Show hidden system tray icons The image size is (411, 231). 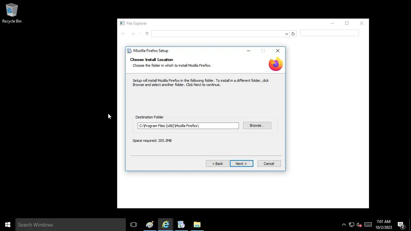point(344,225)
